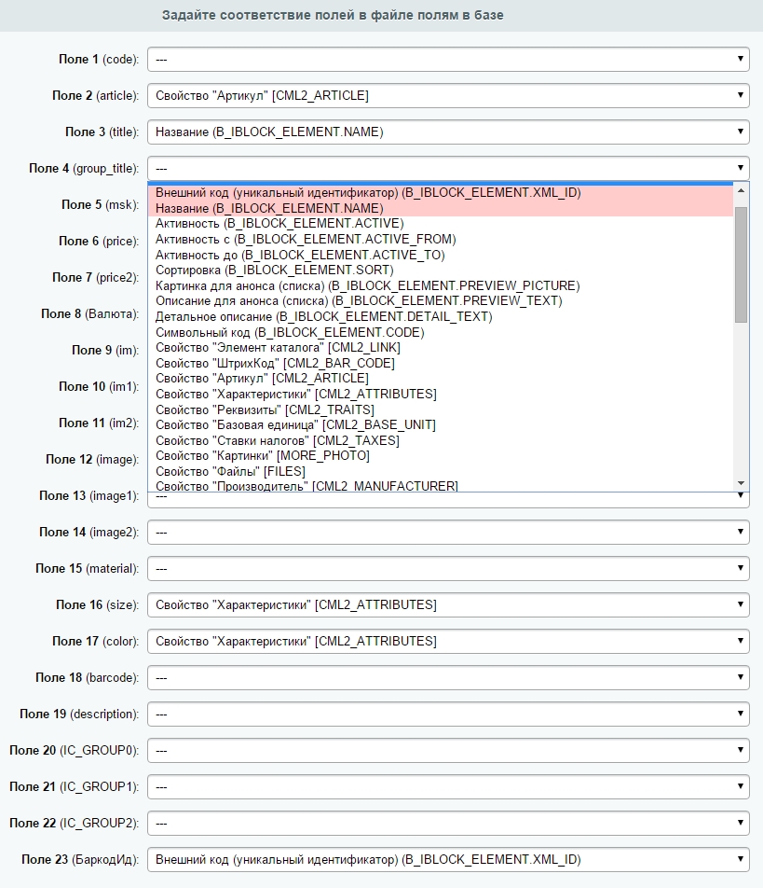Choose 'Детальное описание' option in list
Screen dimensions: 763x888
tap(323, 316)
